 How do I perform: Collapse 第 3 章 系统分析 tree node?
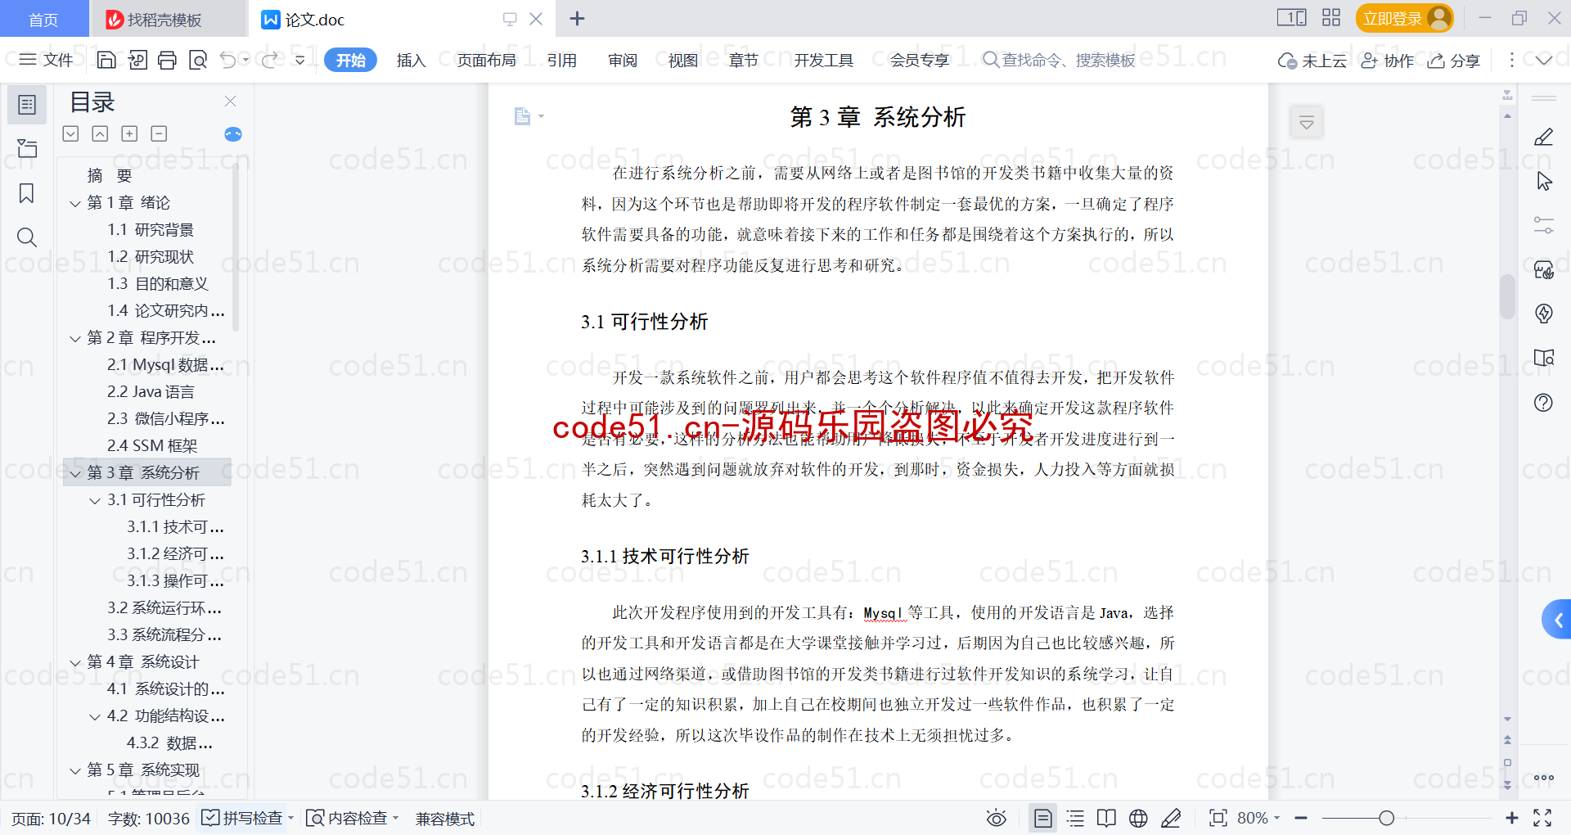coord(75,473)
